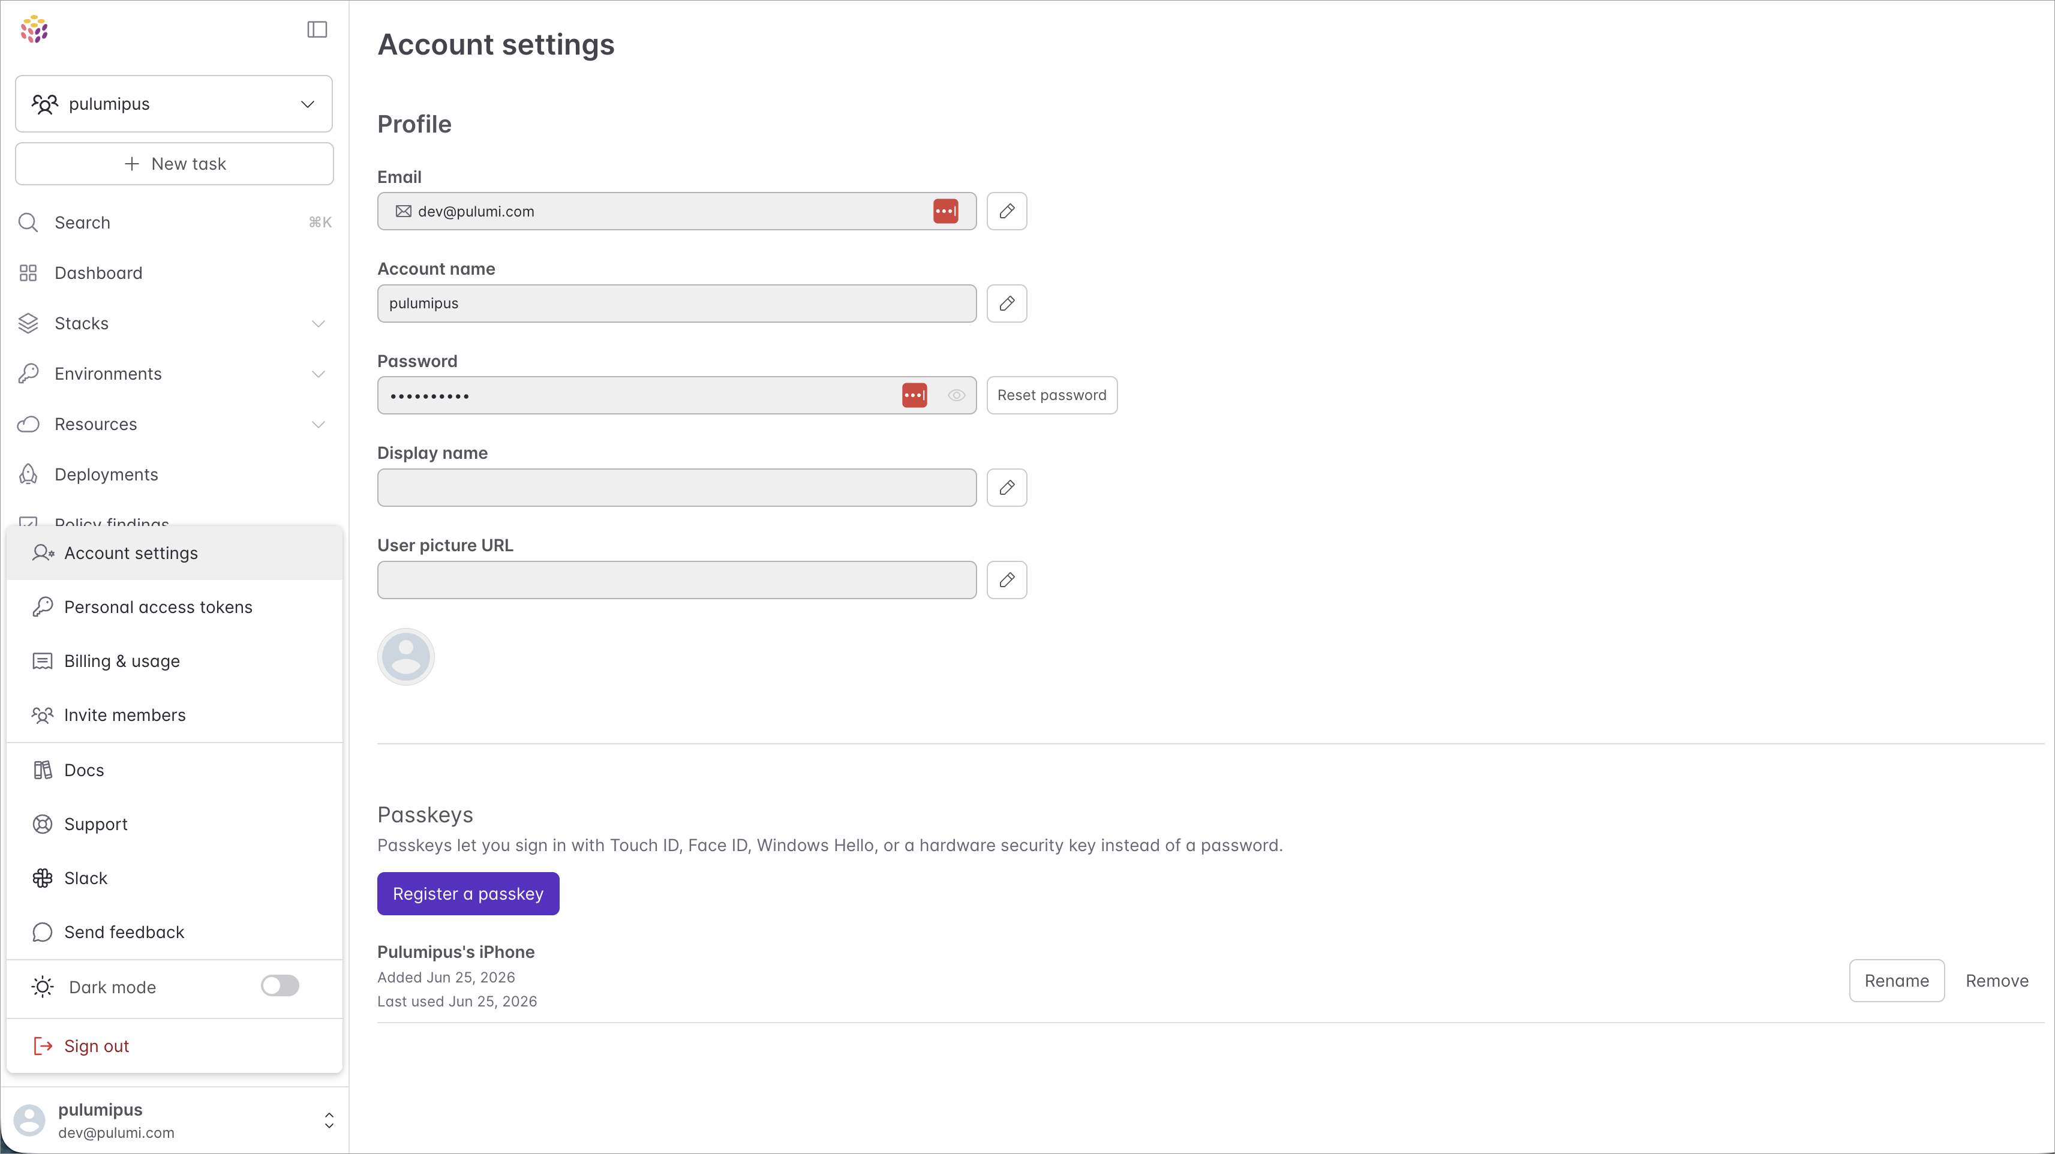Viewport: 2055px width, 1154px height.
Task: Open Billing & usage
Action: pyautogui.click(x=175, y=661)
